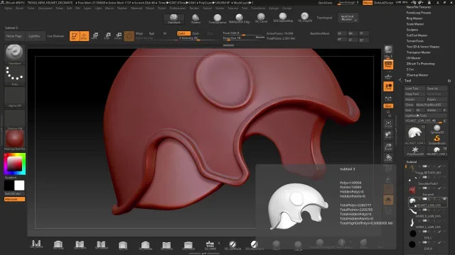This screenshot has width=455, height=255.
Task: Select the TrimDynamic brush
Action: coord(218,18)
